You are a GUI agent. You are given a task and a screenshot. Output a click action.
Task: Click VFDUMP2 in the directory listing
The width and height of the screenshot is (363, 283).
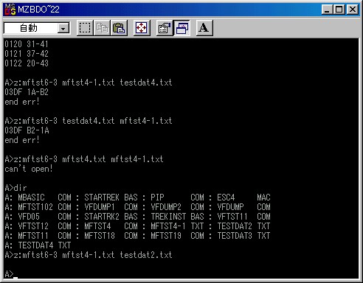click(x=166, y=207)
